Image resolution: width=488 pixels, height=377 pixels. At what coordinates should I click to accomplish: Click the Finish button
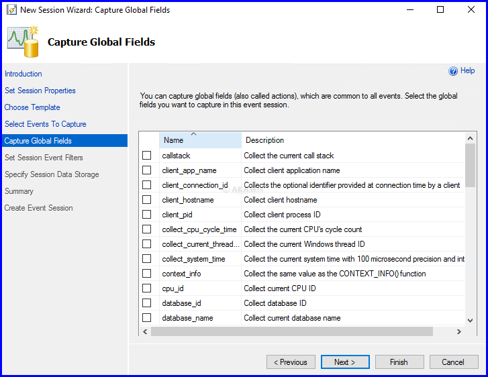pos(399,362)
